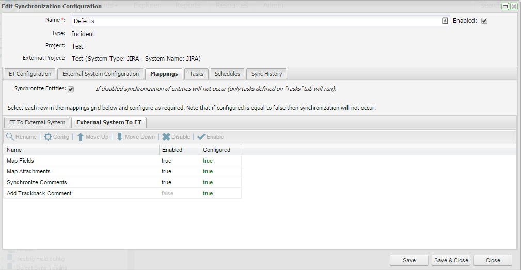Open the Sync History tab
The width and height of the screenshot is (521, 270).
click(266, 74)
